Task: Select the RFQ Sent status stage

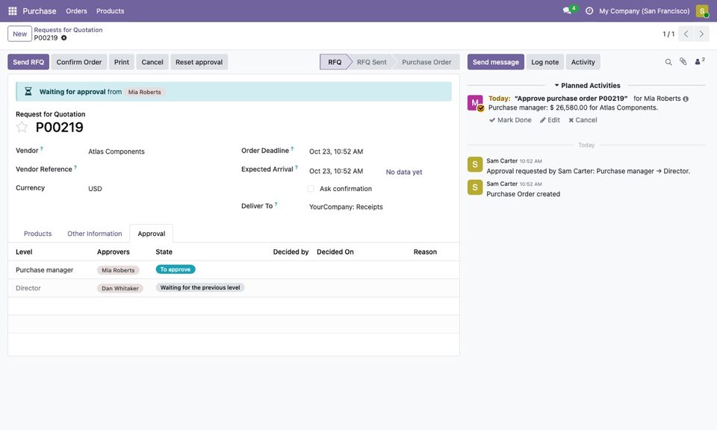Action: pos(371,62)
